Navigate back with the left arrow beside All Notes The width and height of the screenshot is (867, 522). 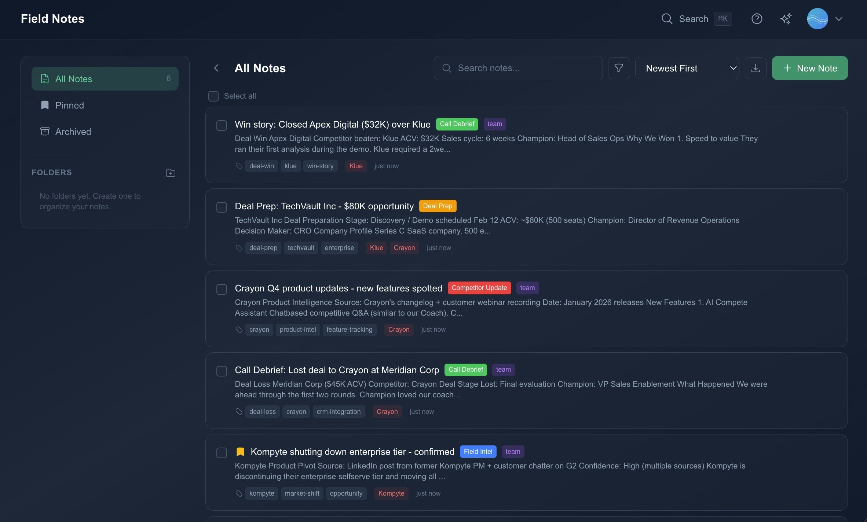point(216,68)
